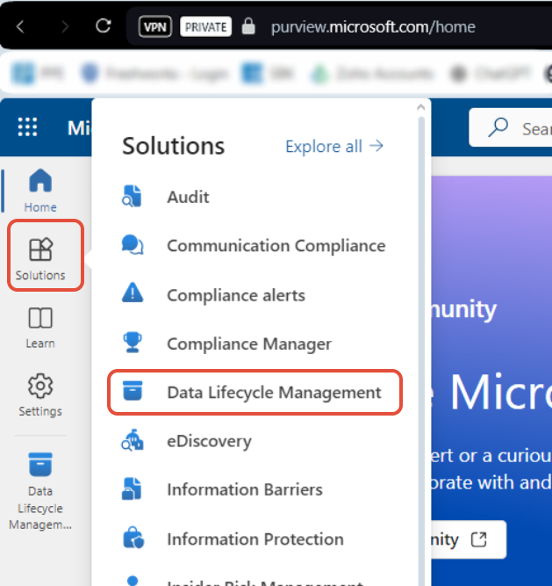Open Home in the left navigation

click(x=40, y=191)
